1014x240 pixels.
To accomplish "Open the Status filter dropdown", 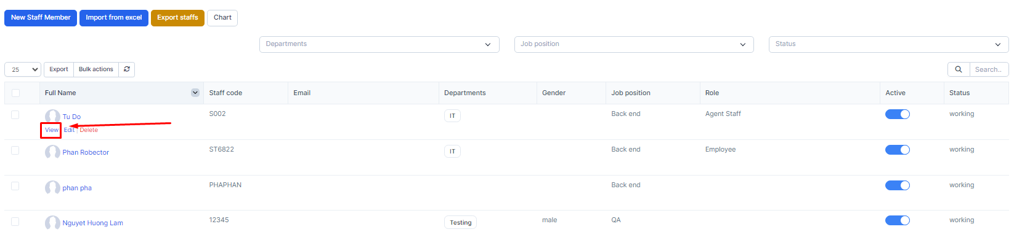I will [x=889, y=44].
